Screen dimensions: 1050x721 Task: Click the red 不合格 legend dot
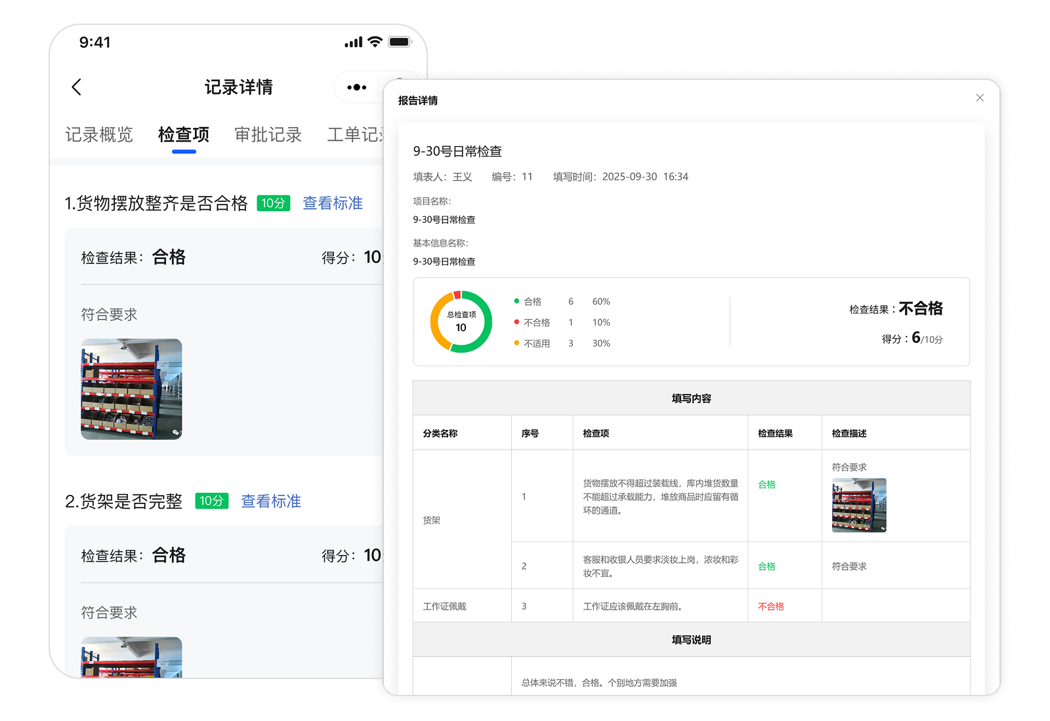point(516,322)
